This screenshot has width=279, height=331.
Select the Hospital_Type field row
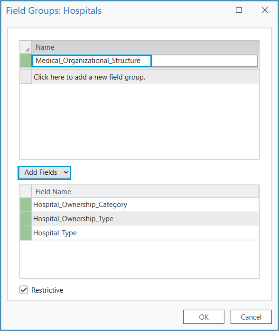click(145, 233)
